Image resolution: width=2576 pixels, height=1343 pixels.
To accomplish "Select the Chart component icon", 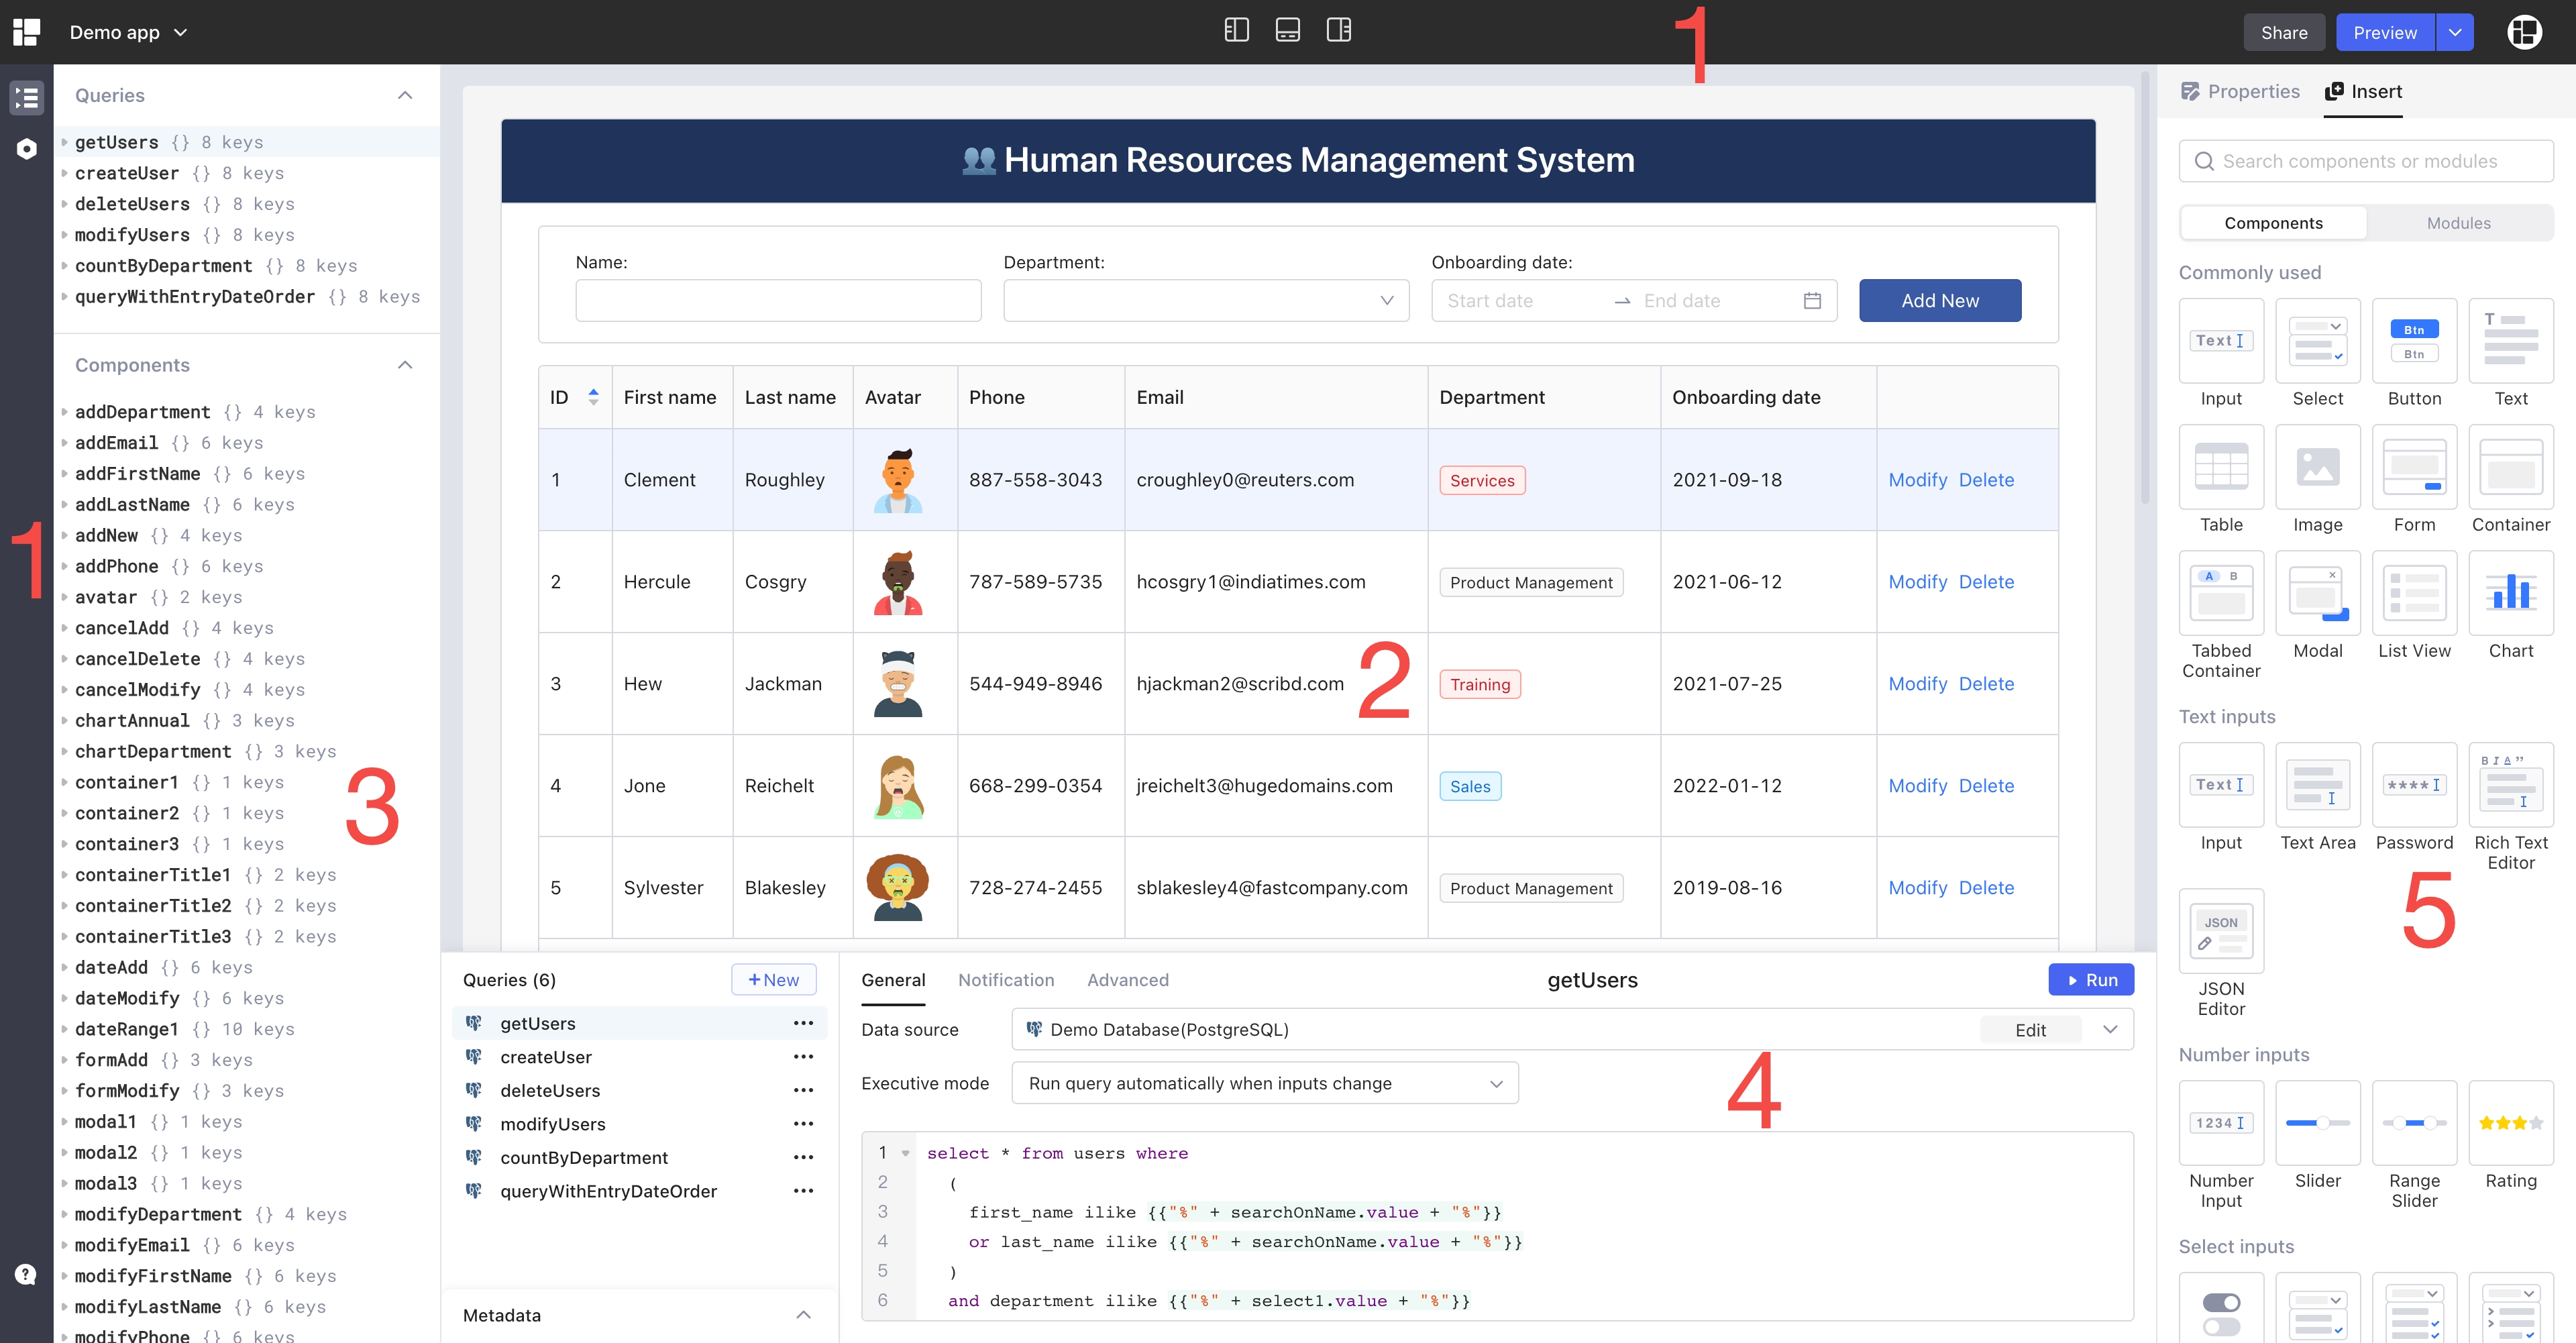I will [2510, 593].
